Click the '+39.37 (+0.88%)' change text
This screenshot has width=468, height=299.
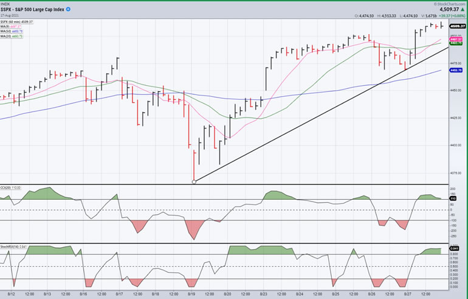pyautogui.click(x=452, y=16)
